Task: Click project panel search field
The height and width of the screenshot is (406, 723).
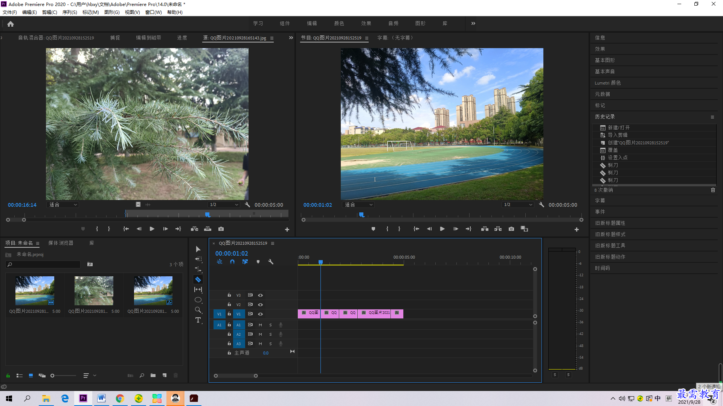Action: pyautogui.click(x=43, y=265)
